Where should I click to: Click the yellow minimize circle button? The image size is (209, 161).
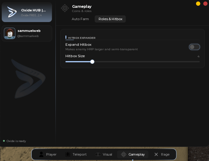[x=198, y=4]
